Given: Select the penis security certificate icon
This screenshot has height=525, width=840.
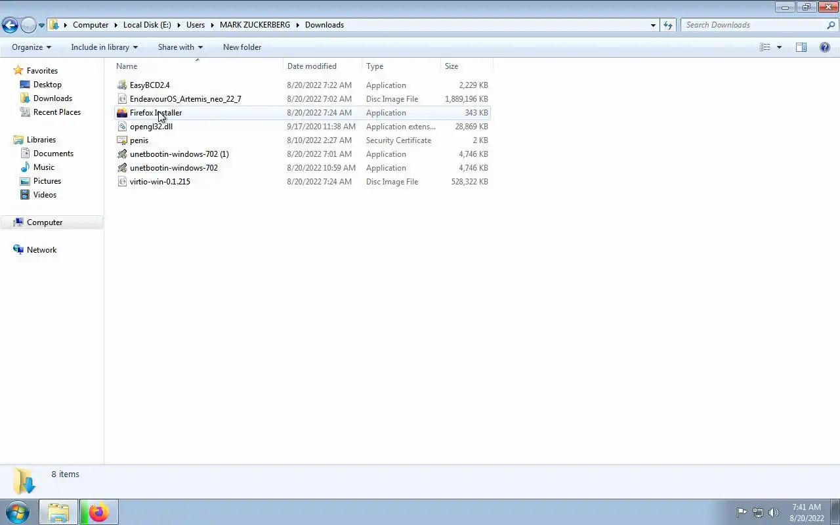Looking at the screenshot, I should (x=121, y=140).
